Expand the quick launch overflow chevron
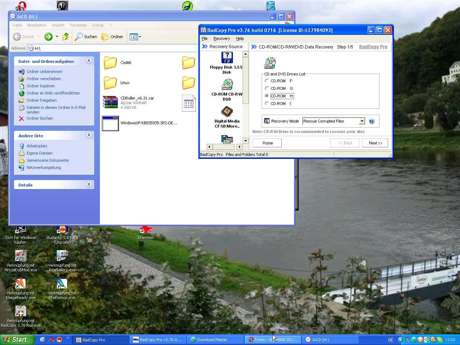460x345 pixels. [68, 338]
